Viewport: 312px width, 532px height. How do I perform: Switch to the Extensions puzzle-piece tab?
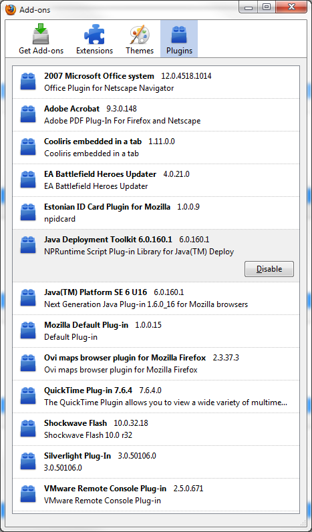pyautogui.click(x=94, y=39)
